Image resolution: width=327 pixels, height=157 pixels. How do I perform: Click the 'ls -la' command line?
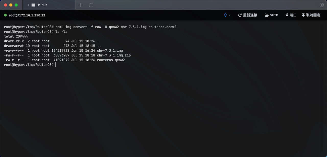click(x=36, y=32)
